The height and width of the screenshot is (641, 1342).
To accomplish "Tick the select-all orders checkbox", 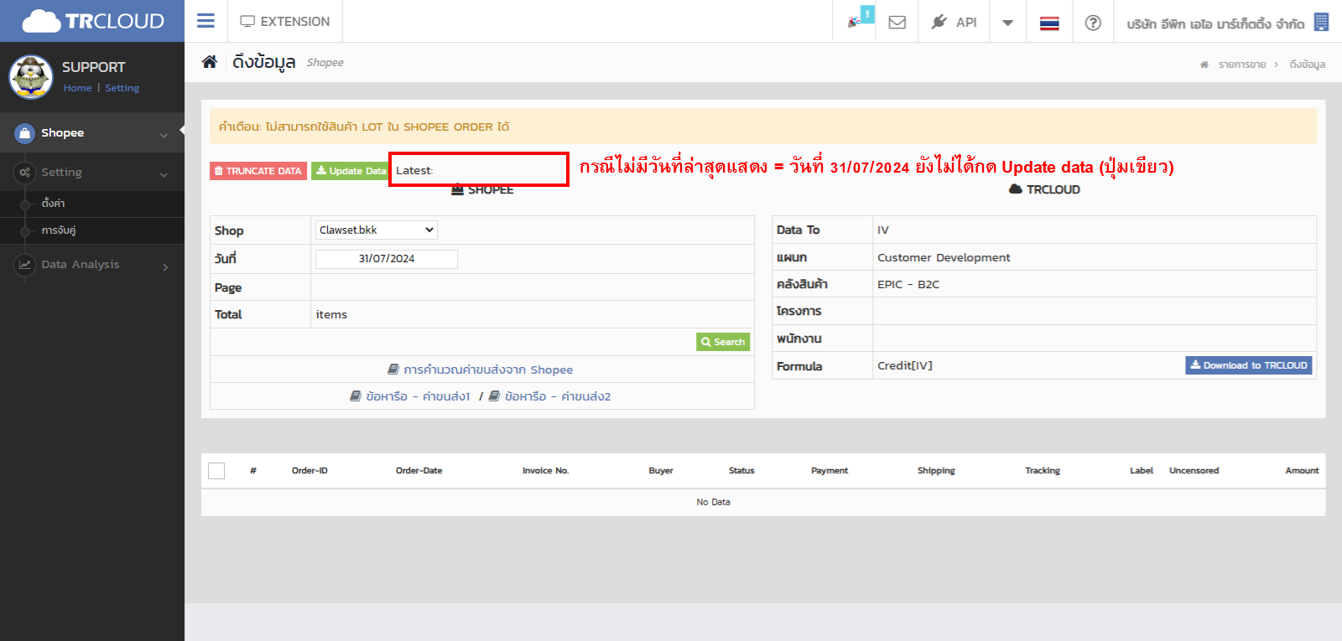I will (x=216, y=471).
